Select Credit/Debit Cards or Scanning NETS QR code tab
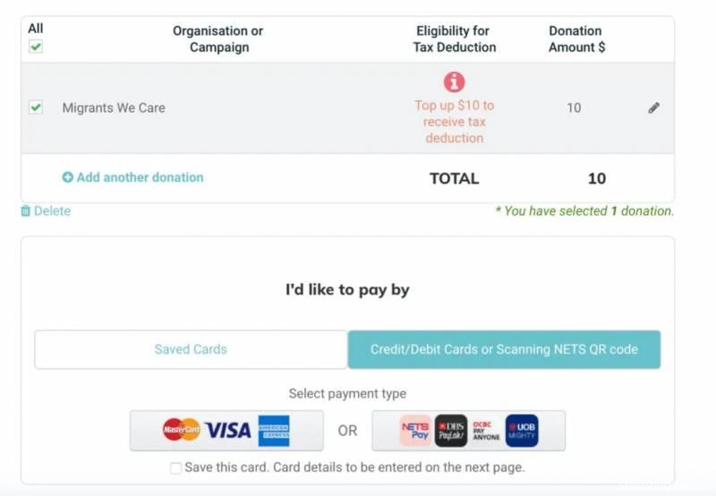The width and height of the screenshot is (716, 496). tap(504, 349)
